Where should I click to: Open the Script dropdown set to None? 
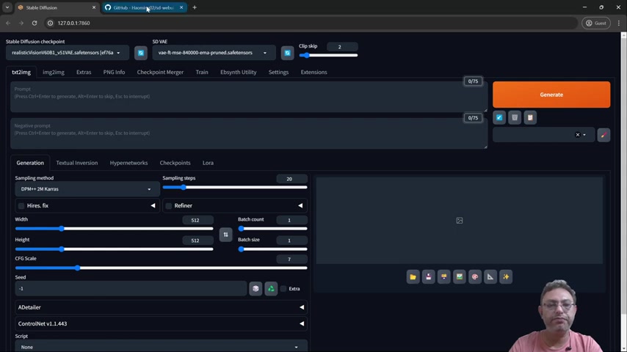point(161,347)
